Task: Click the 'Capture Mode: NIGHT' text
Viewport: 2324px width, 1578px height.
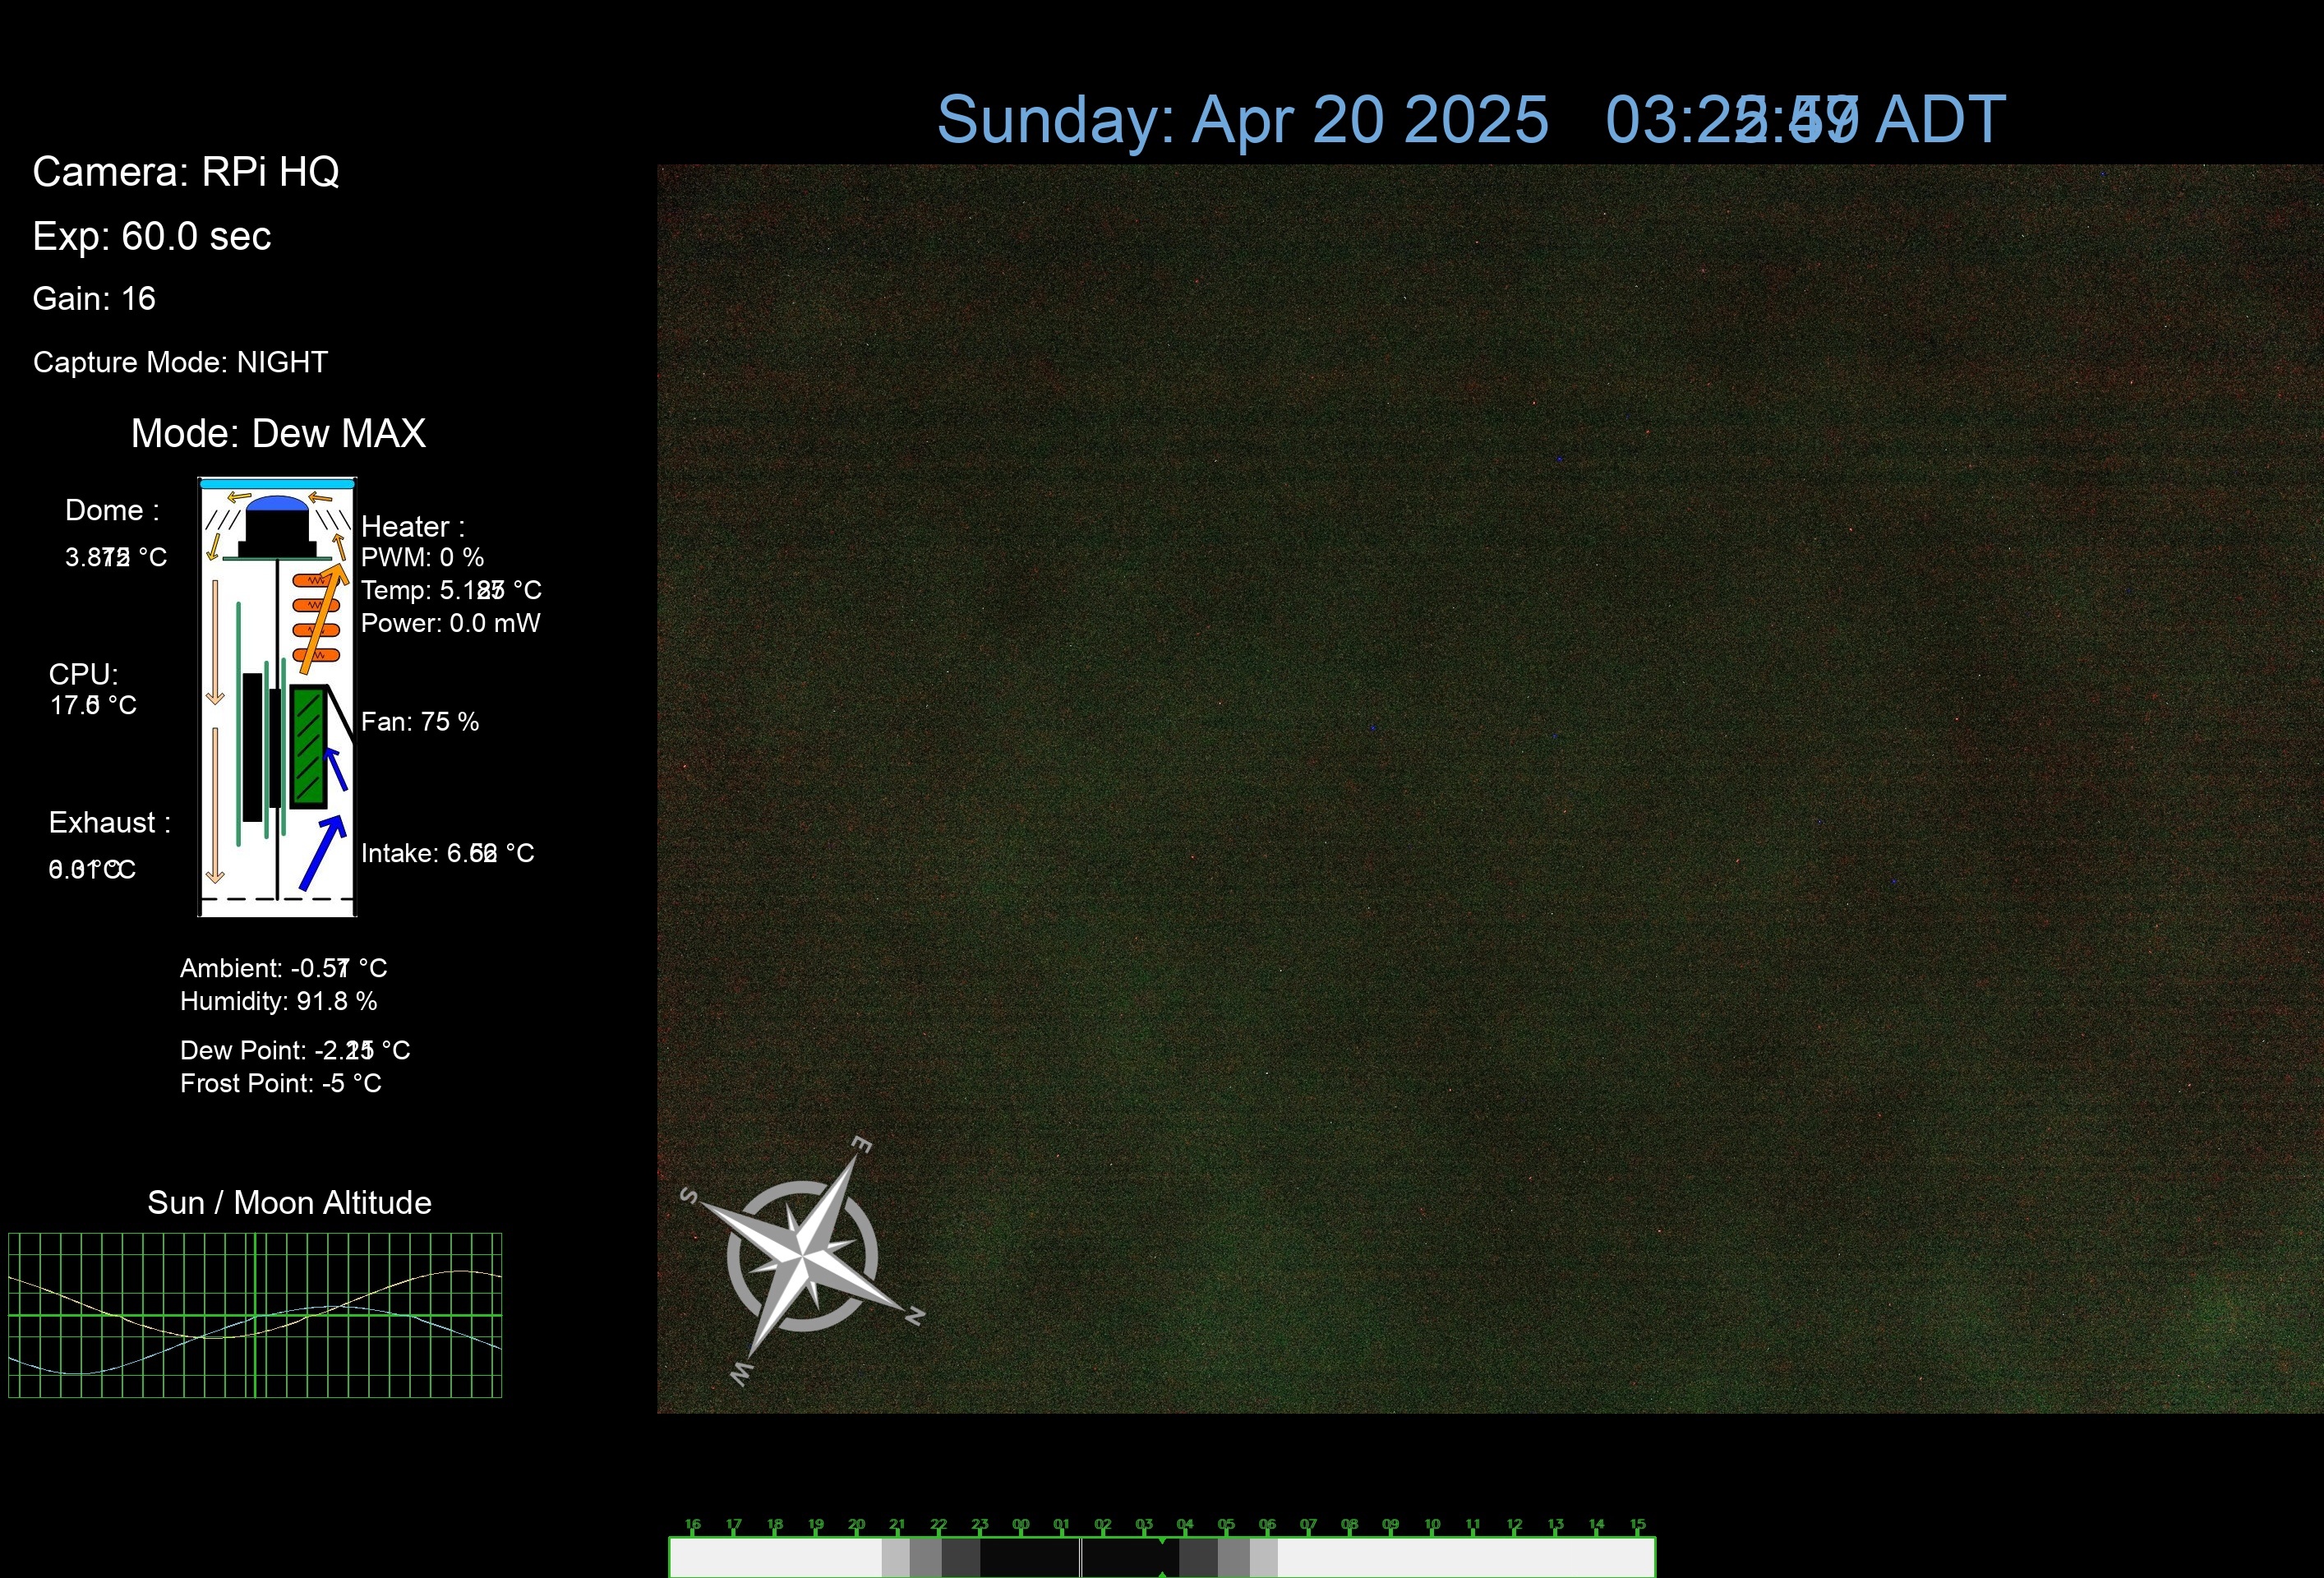Action: (x=180, y=362)
